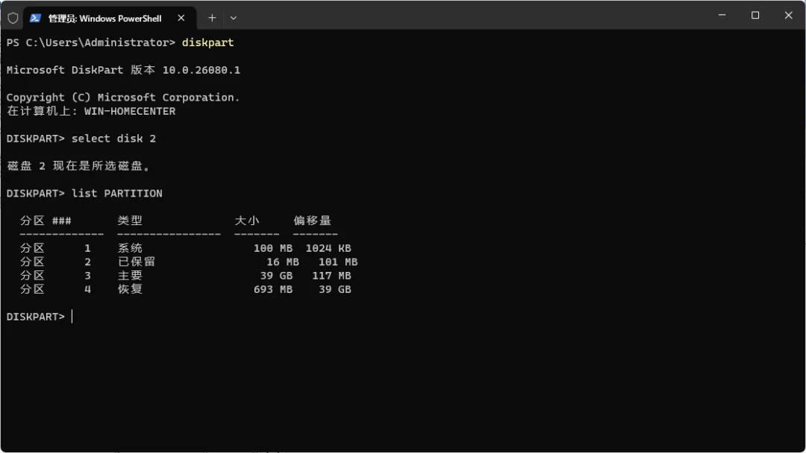Image resolution: width=806 pixels, height=453 pixels.
Task: Click the select disk 2 command
Action: click(x=113, y=139)
